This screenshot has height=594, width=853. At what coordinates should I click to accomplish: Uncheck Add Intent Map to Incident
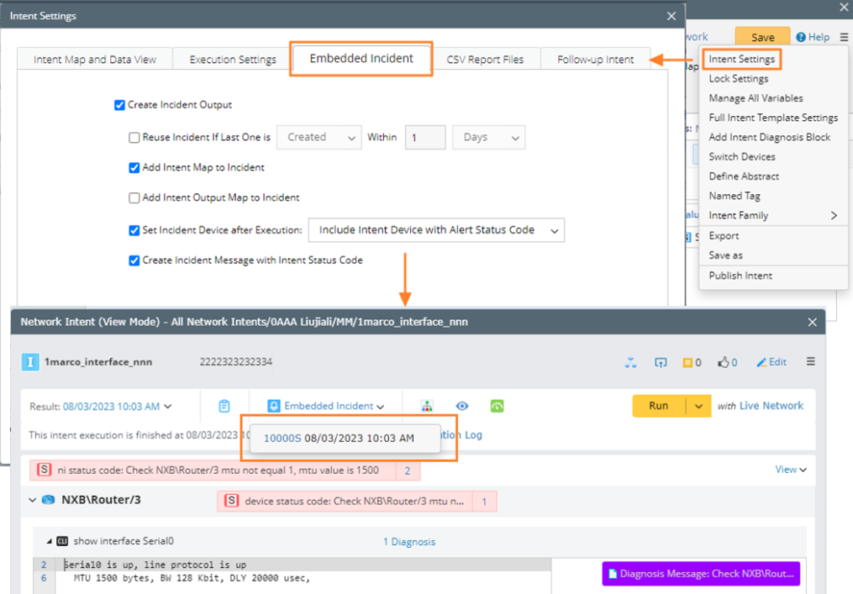point(134,167)
